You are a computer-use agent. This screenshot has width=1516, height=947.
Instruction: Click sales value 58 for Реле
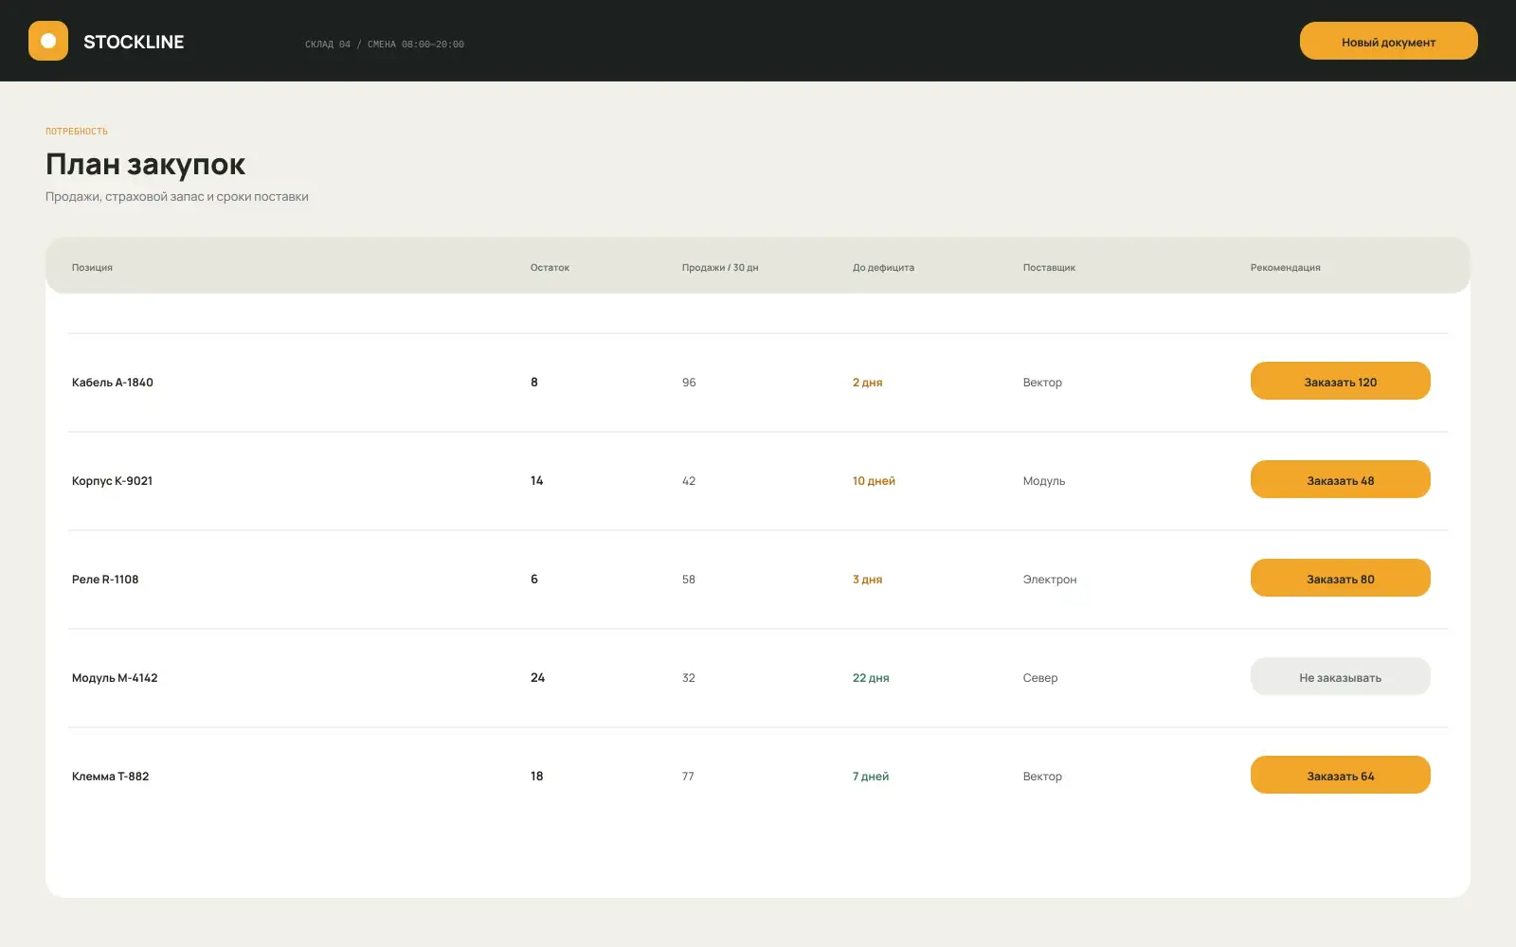[x=689, y=580]
